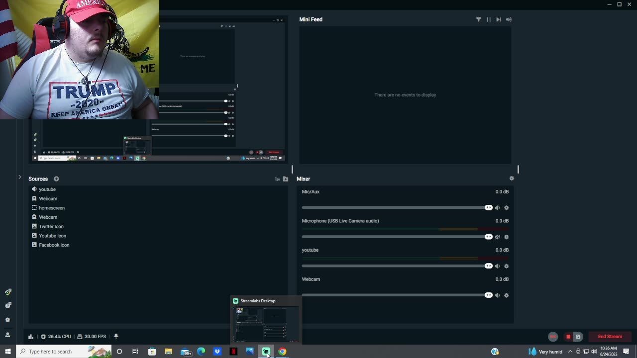This screenshot has width=637, height=358.
Task: Open Cortana circle in taskbar
Action: pyautogui.click(x=119, y=352)
